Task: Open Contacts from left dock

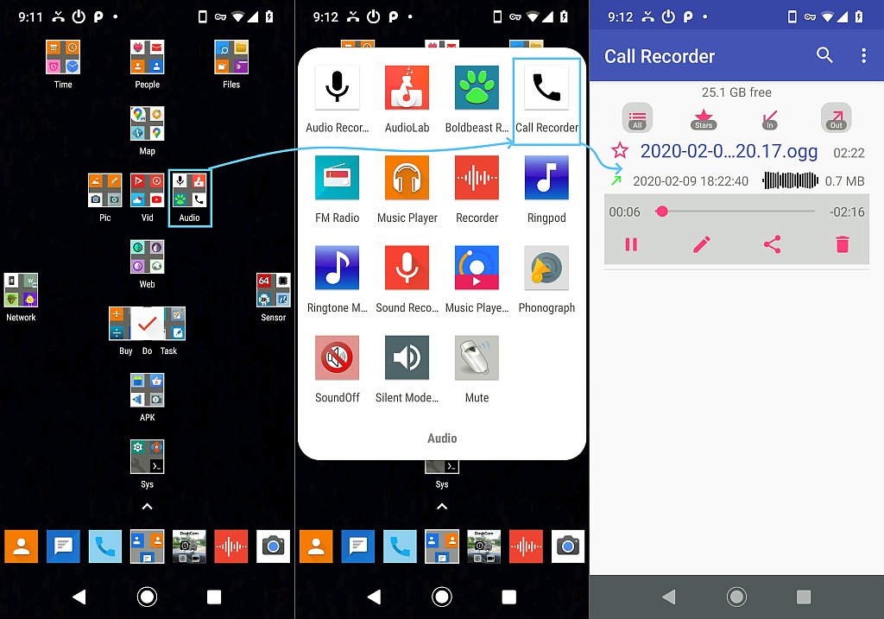Action: click(21, 546)
